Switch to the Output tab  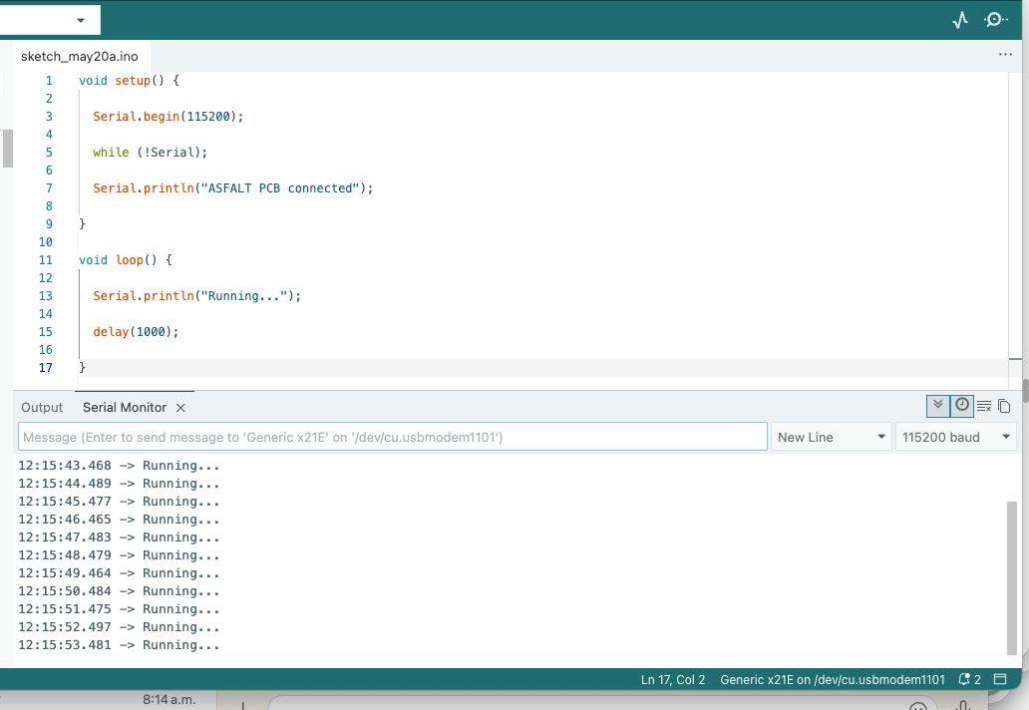click(42, 408)
